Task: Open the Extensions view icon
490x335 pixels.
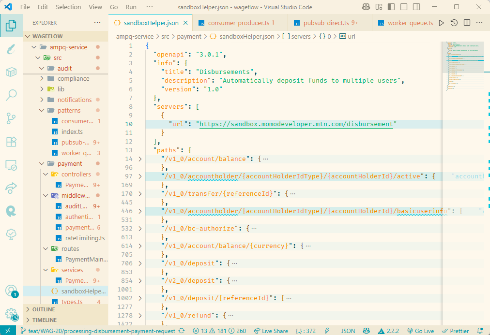Action: pyautogui.click(x=11, y=142)
